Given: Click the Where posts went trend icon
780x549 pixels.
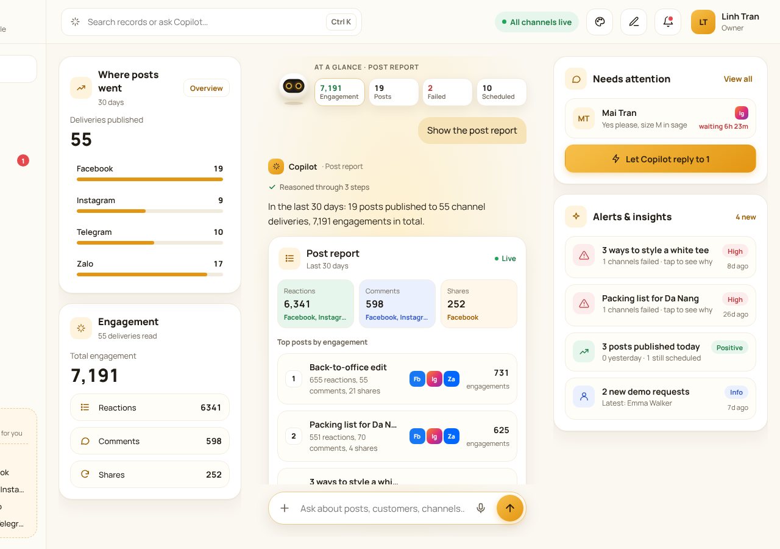Looking at the screenshot, I should tap(81, 88).
